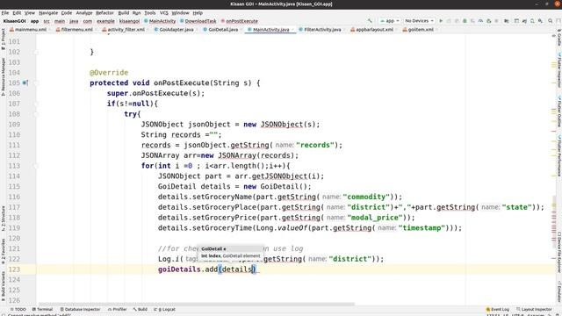Viewport: 562px width, 316px height.
Task: Open the Flutter Inspector side panel
Action: 558,70
